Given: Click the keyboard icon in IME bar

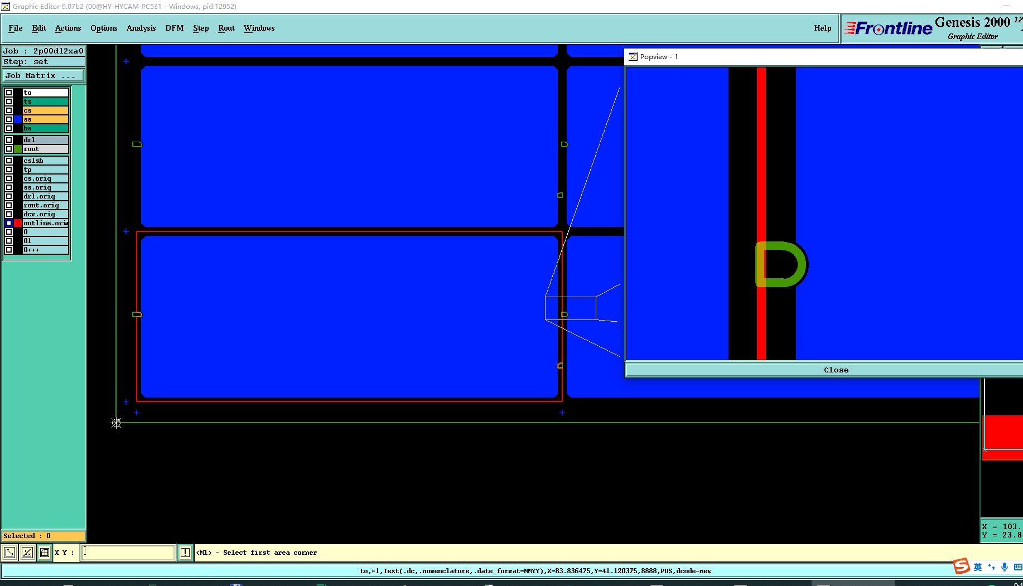Looking at the screenshot, I should tap(1017, 567).
